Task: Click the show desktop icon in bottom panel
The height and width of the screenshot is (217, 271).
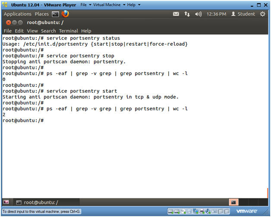Action: coord(6,202)
